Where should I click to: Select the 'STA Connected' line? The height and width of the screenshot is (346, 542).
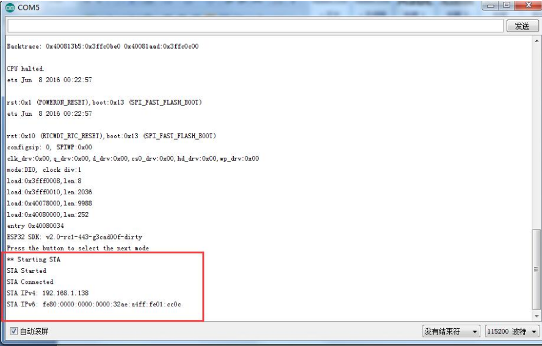coord(30,282)
